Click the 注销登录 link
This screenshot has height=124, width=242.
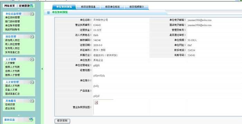pos(24,6)
